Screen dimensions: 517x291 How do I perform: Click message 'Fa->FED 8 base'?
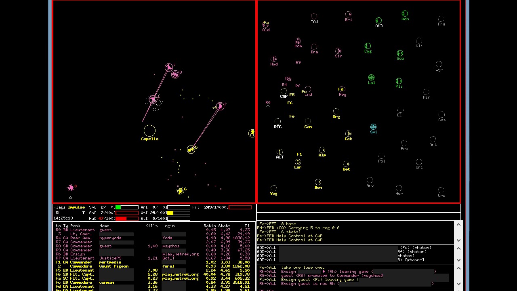pos(277,224)
